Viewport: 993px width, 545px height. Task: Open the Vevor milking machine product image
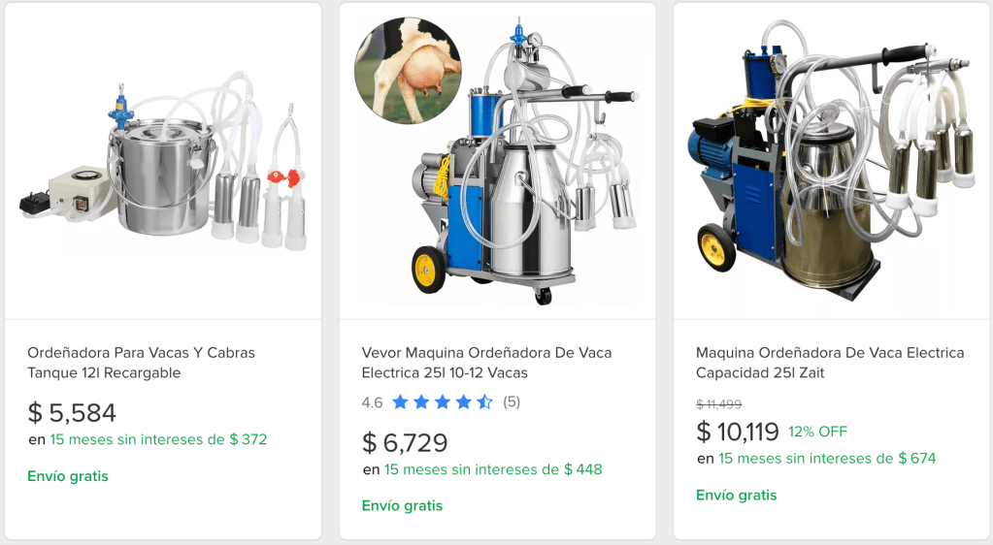497,161
